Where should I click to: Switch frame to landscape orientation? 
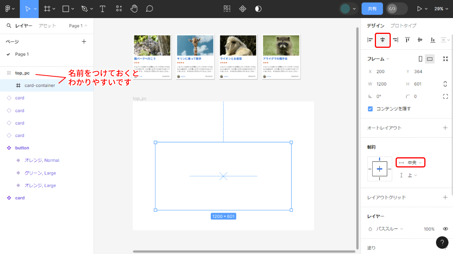click(429, 59)
